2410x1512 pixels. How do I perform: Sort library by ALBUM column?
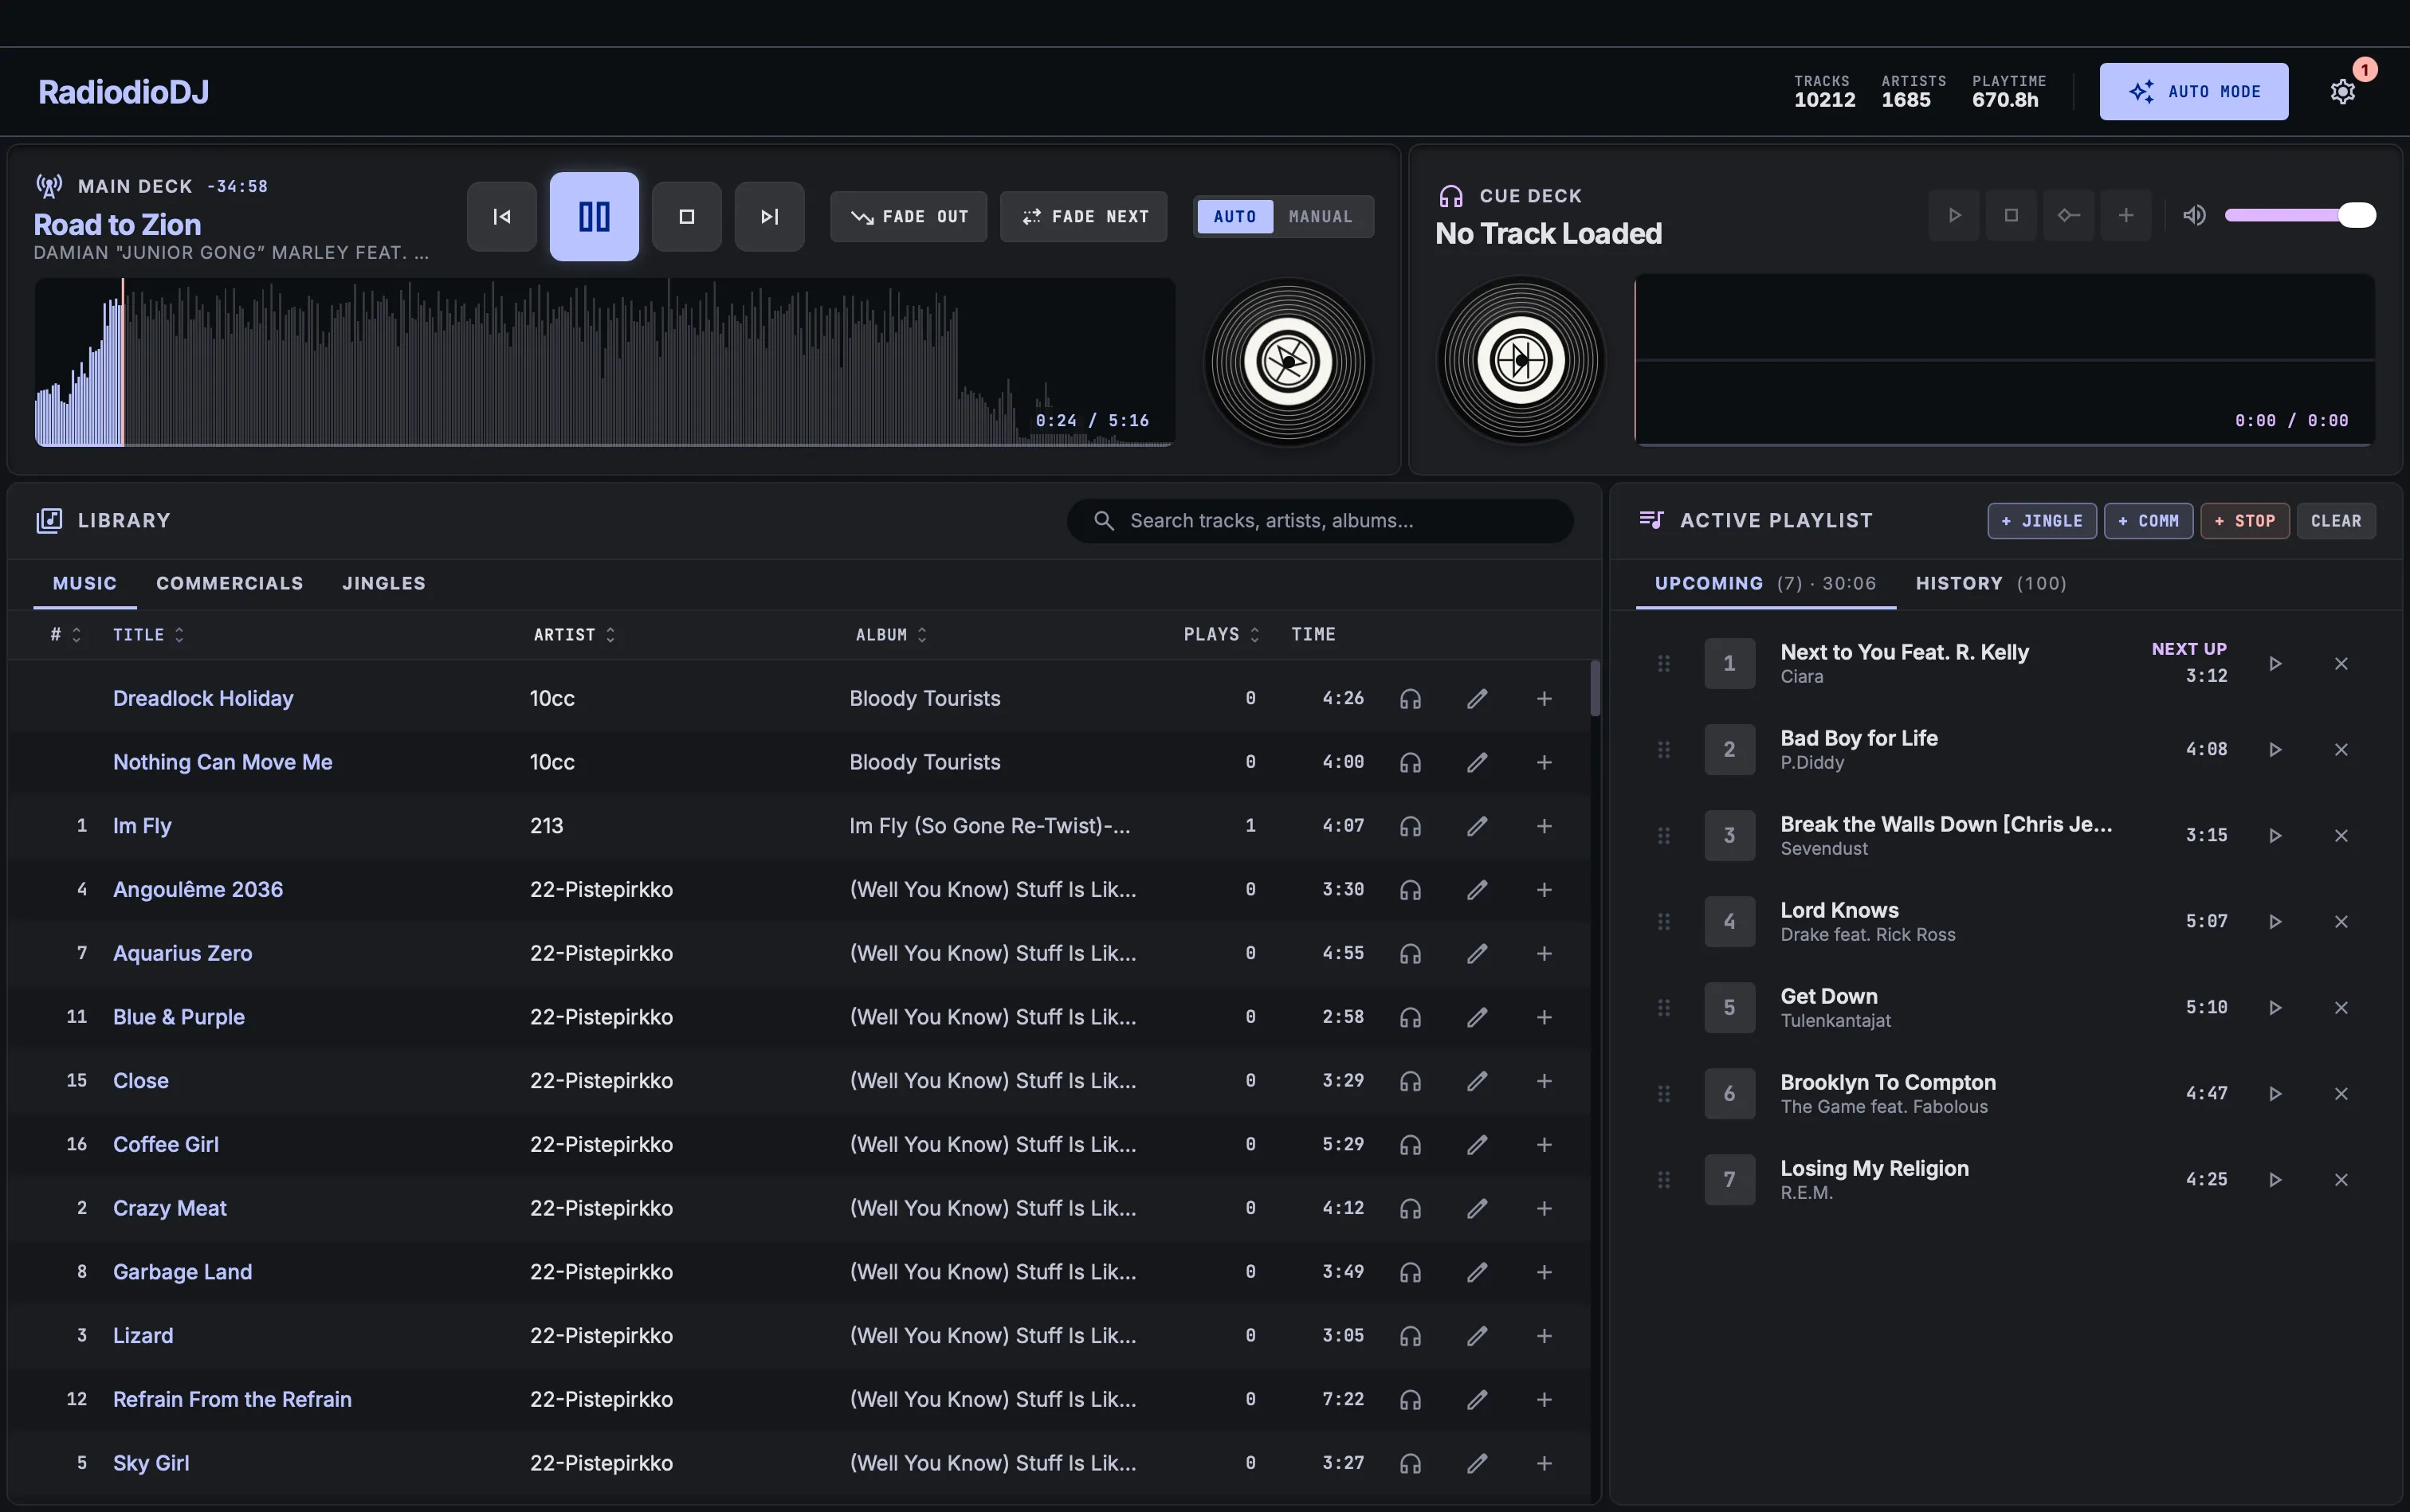(x=891, y=635)
